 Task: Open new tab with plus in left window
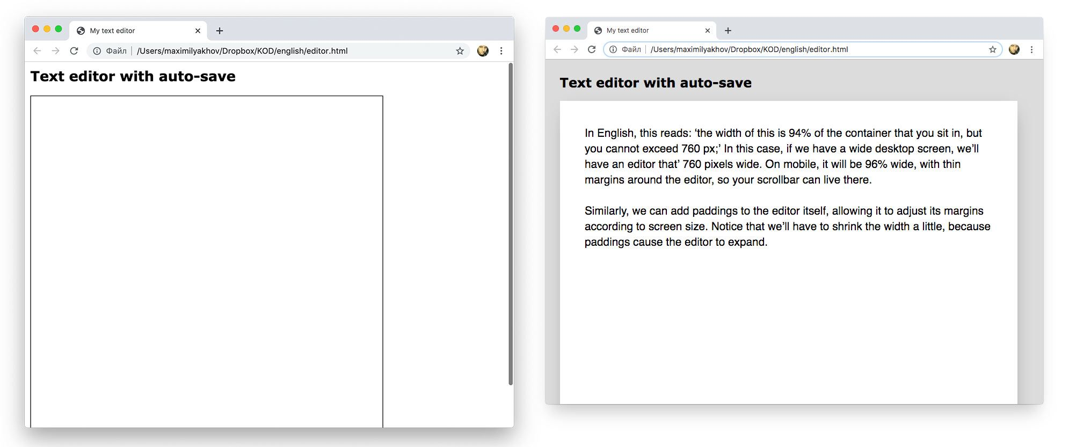click(220, 31)
